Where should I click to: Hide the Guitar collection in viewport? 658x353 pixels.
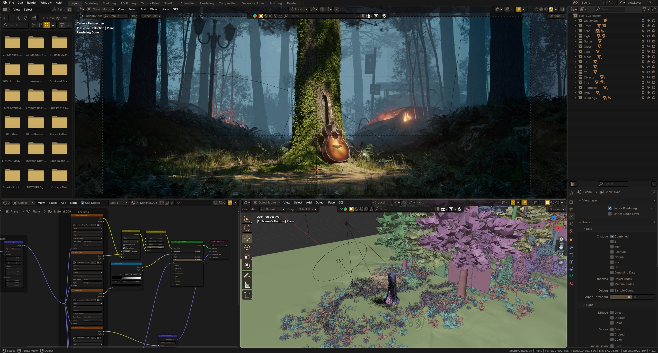[x=648, y=41]
